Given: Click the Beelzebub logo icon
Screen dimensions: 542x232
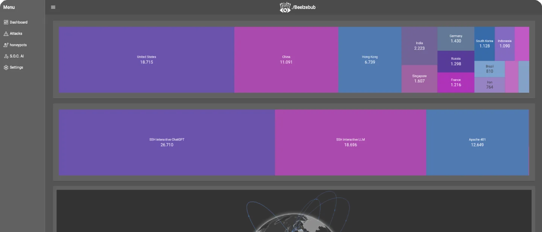Looking at the screenshot, I should pyautogui.click(x=285, y=7).
